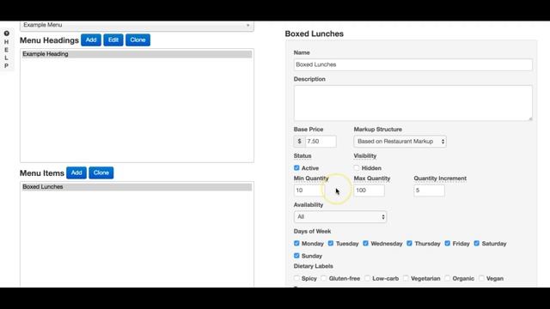Screen dimensions: 550x309
Task: Edit the selected menu heading
Action: click(113, 40)
